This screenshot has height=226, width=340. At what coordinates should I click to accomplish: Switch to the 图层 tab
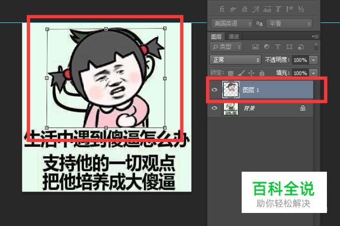[x=216, y=37]
